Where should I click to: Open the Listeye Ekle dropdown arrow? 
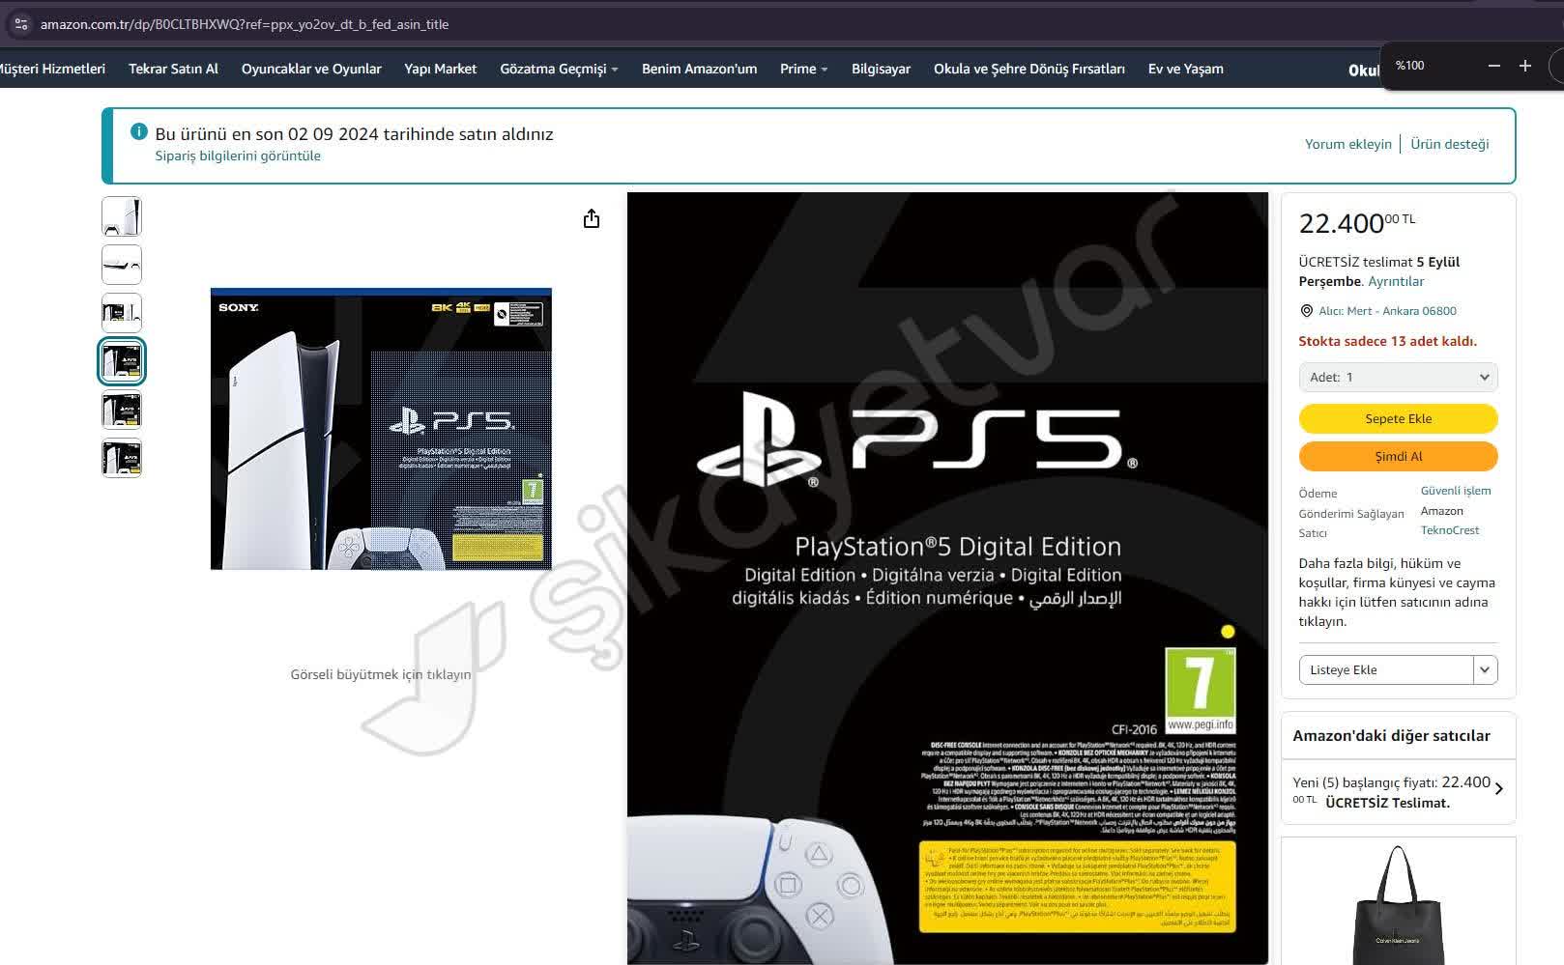tap(1486, 668)
